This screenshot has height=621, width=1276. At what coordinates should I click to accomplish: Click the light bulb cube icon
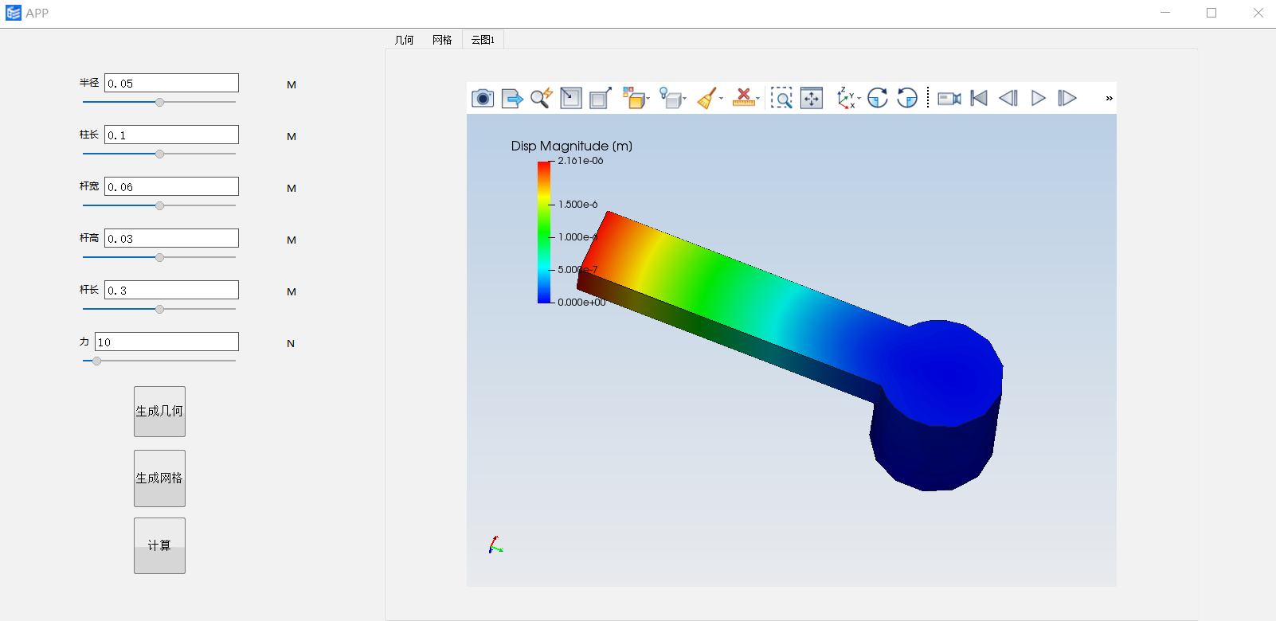click(671, 98)
